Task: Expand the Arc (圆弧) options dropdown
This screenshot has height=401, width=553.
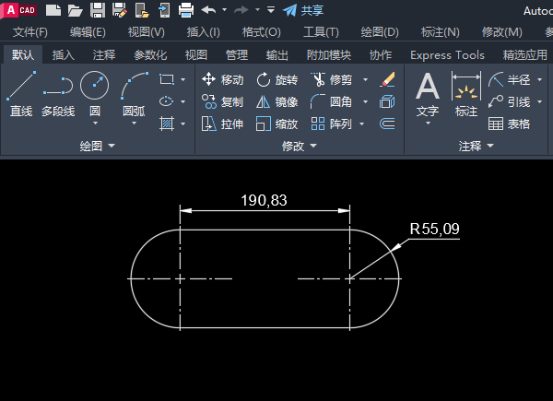Action: [134, 124]
